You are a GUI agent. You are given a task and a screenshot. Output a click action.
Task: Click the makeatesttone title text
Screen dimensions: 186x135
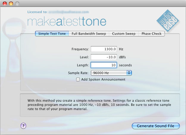pos(67,22)
